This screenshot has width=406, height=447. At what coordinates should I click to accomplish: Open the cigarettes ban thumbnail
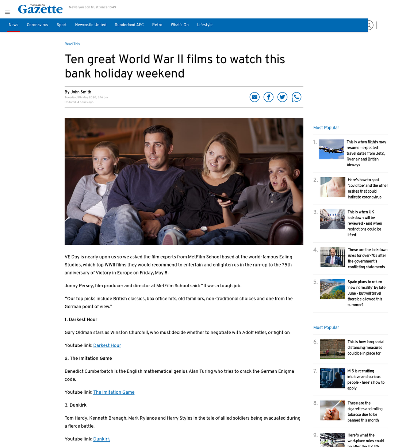pyautogui.click(x=333, y=410)
